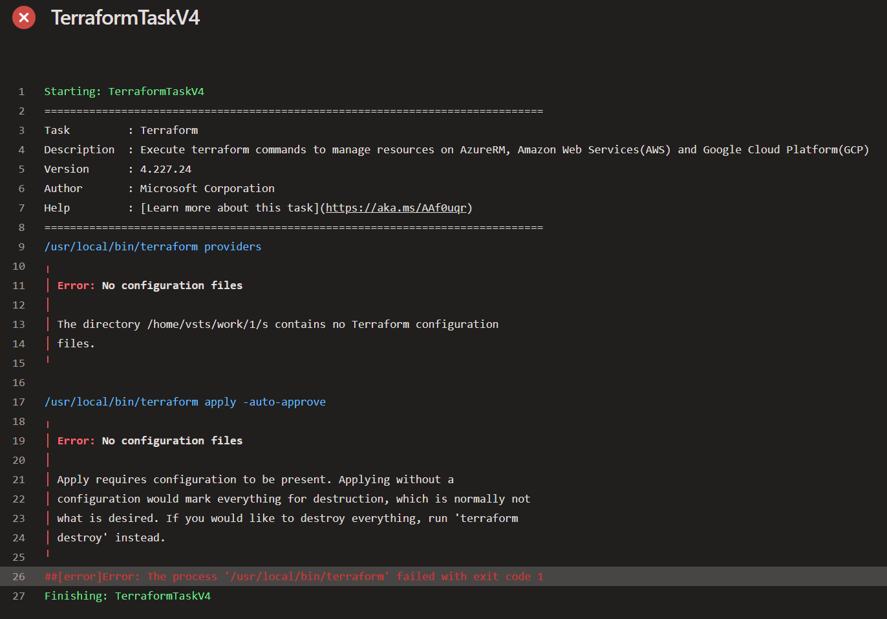Image resolution: width=887 pixels, height=619 pixels.
Task: Click line number 1 in the gutter
Action: tap(21, 91)
